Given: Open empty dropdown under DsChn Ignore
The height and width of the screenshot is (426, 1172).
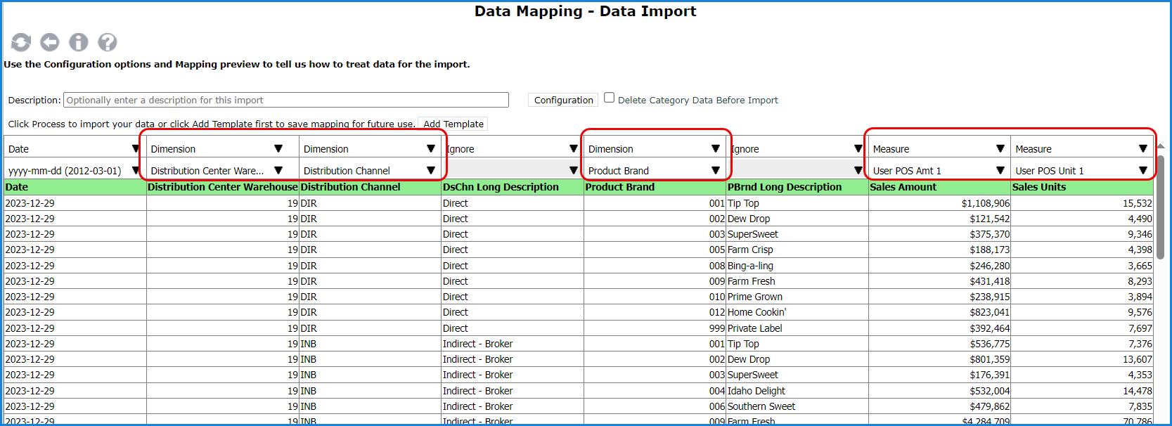Looking at the screenshot, I should pos(512,170).
